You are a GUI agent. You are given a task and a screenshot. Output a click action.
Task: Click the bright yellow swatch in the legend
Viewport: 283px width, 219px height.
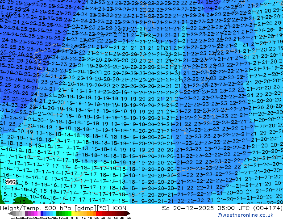click(x=73, y=213)
